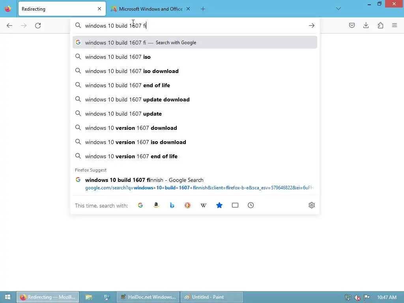
Task: Search open tabs via the tab icon
Action: pos(235,205)
